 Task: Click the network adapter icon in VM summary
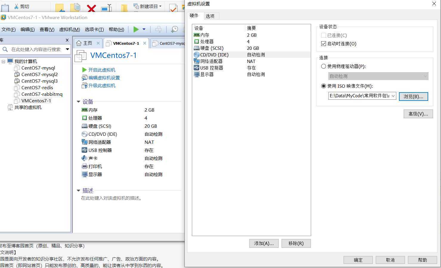point(85,142)
